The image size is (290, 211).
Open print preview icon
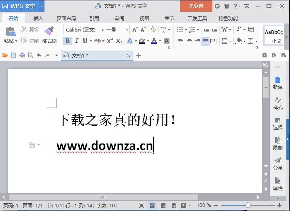point(30,55)
